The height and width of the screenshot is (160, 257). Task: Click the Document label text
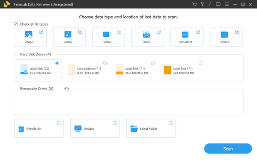185,42
